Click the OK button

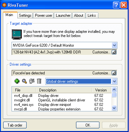click(x=88, y=125)
